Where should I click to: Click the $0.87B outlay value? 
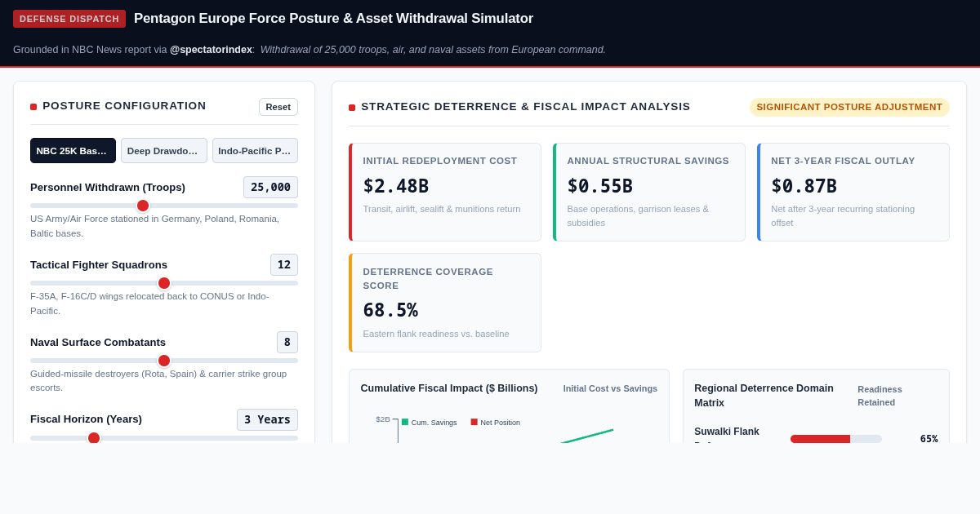click(x=804, y=186)
